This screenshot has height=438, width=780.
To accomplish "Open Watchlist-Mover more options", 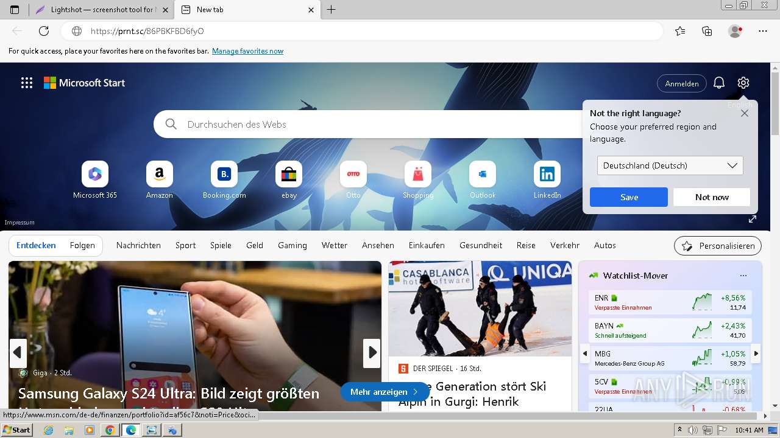I will [x=743, y=276].
